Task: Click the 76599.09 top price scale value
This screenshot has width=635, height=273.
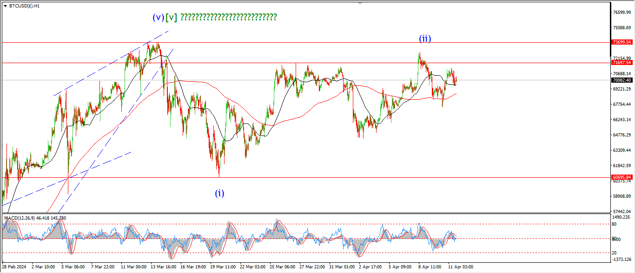Action: pos(622,13)
